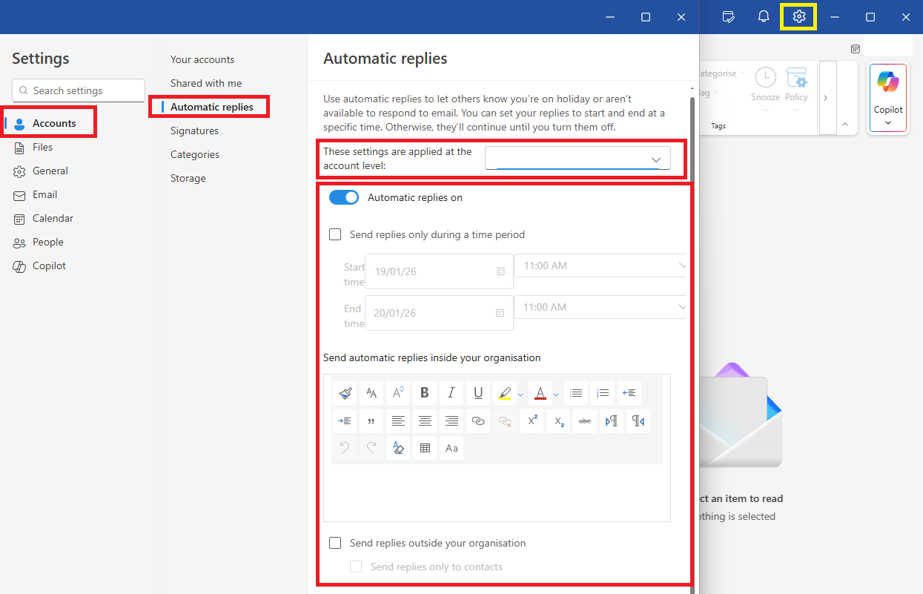Click the red font colour button
This screenshot has height=594, width=923.
(x=540, y=393)
